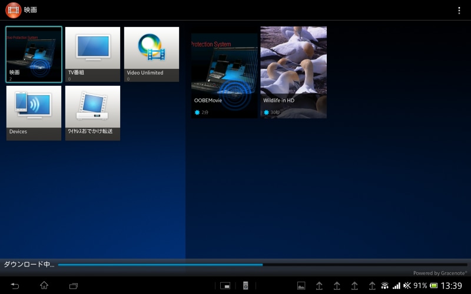Open the ワイヤレスおでかけ転送 tile
Viewport: 471px width, 294px height.
(92, 113)
